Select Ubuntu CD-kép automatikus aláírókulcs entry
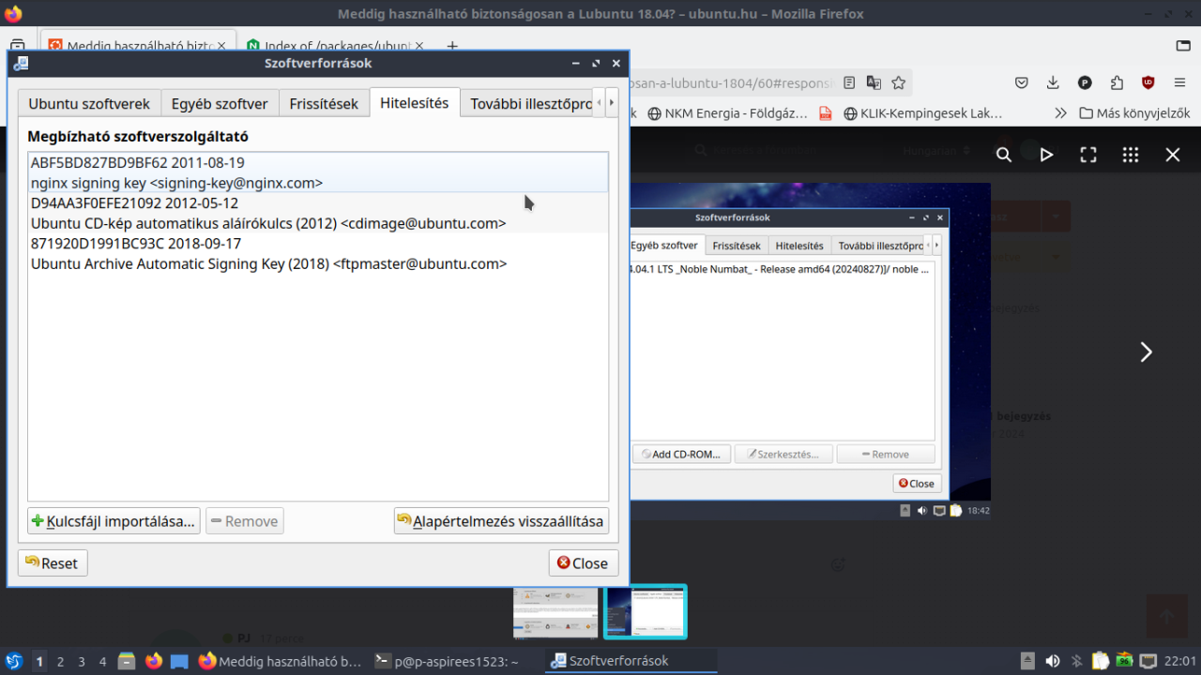1201x675 pixels. pos(318,213)
